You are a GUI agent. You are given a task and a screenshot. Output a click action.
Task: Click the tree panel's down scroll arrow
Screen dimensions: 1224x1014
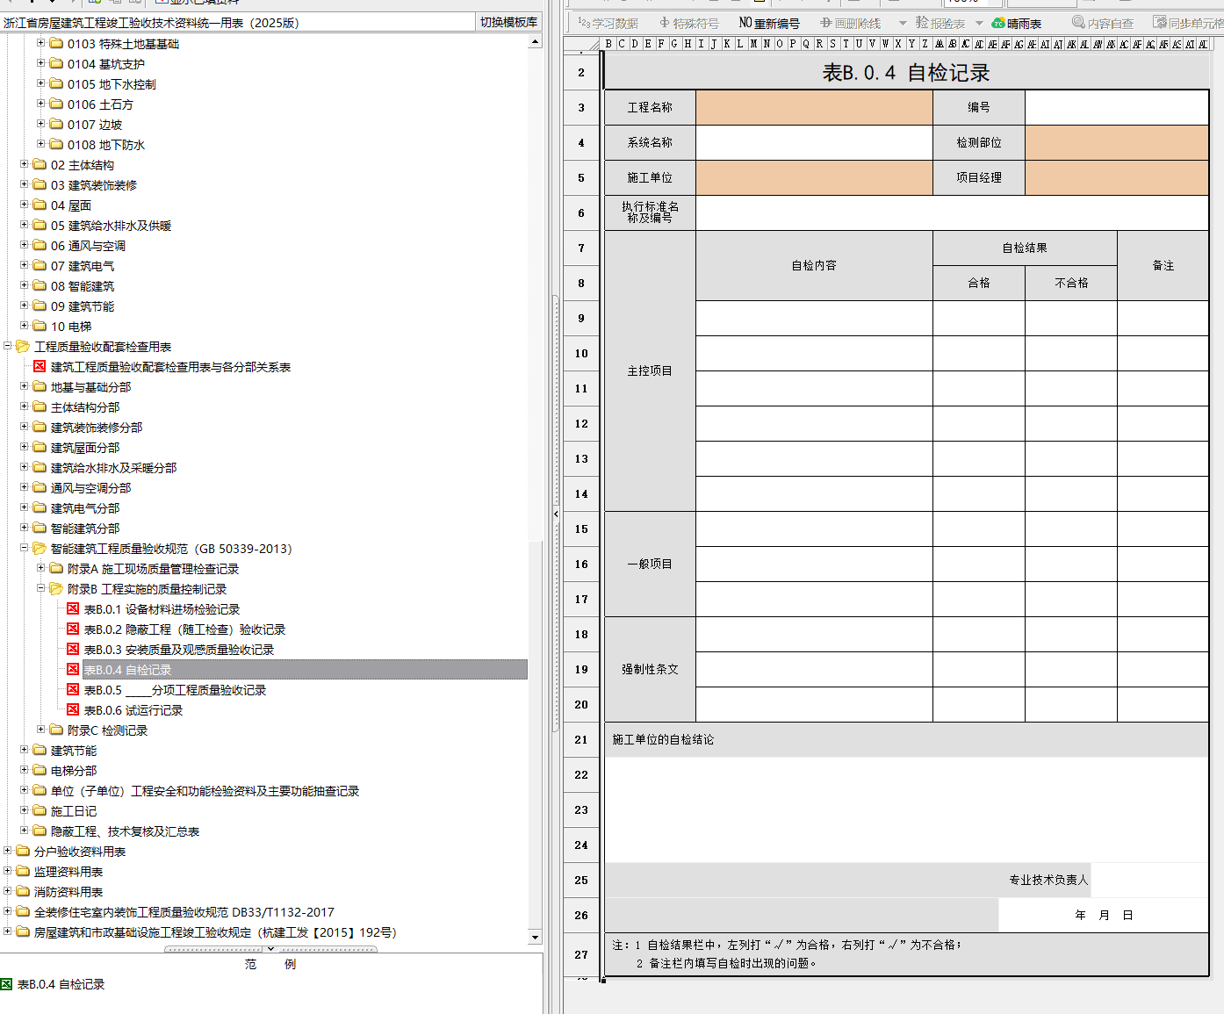pyautogui.click(x=535, y=937)
